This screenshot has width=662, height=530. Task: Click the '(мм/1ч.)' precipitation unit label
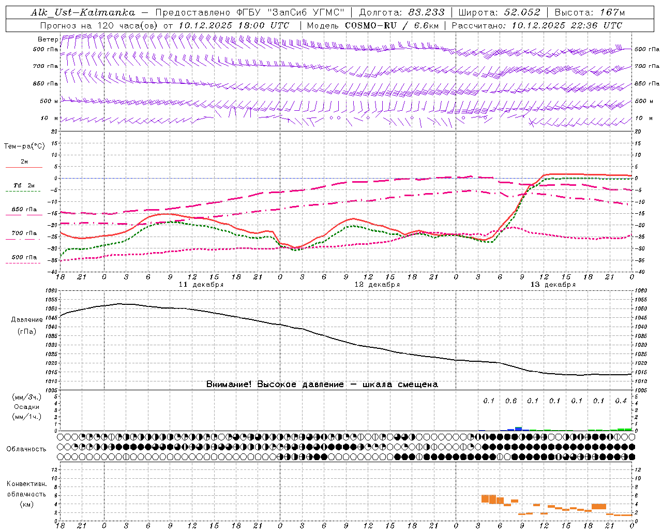[x=26, y=417]
